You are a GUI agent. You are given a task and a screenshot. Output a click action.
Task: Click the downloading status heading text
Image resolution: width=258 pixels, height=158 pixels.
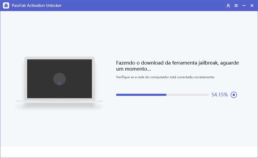point(177,66)
